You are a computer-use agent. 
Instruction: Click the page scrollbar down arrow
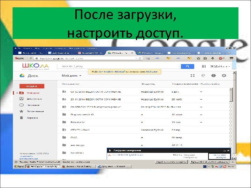click(234, 158)
